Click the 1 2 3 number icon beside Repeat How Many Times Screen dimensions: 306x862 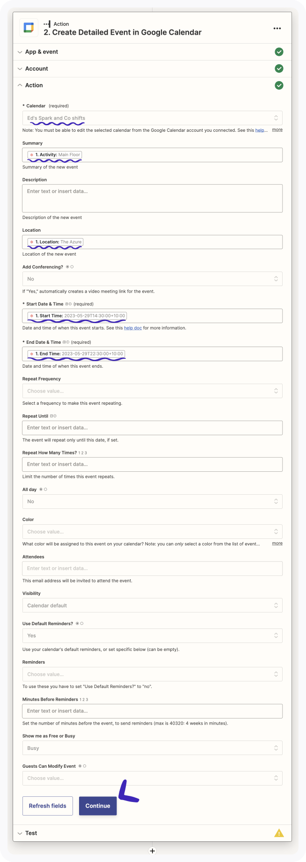click(83, 453)
